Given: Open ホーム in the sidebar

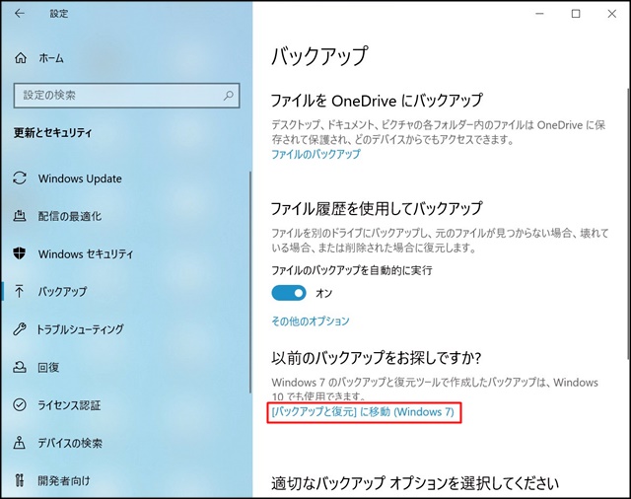Looking at the screenshot, I should coord(51,58).
